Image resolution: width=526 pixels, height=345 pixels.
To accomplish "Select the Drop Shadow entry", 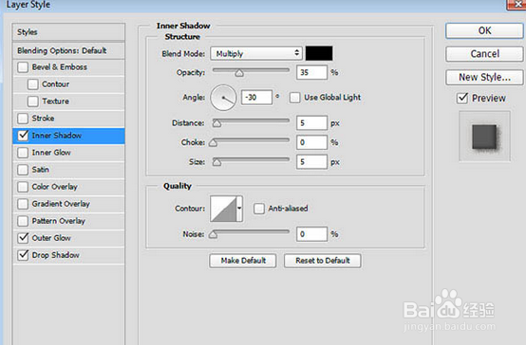I will tap(56, 255).
